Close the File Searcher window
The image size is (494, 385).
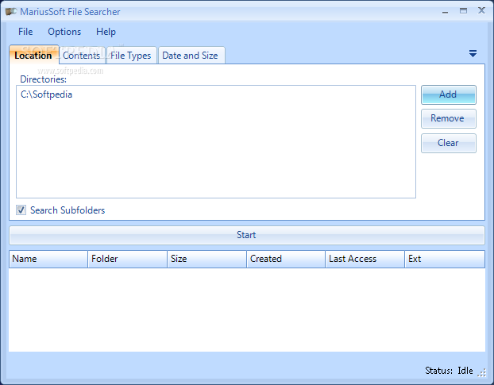[481, 10]
